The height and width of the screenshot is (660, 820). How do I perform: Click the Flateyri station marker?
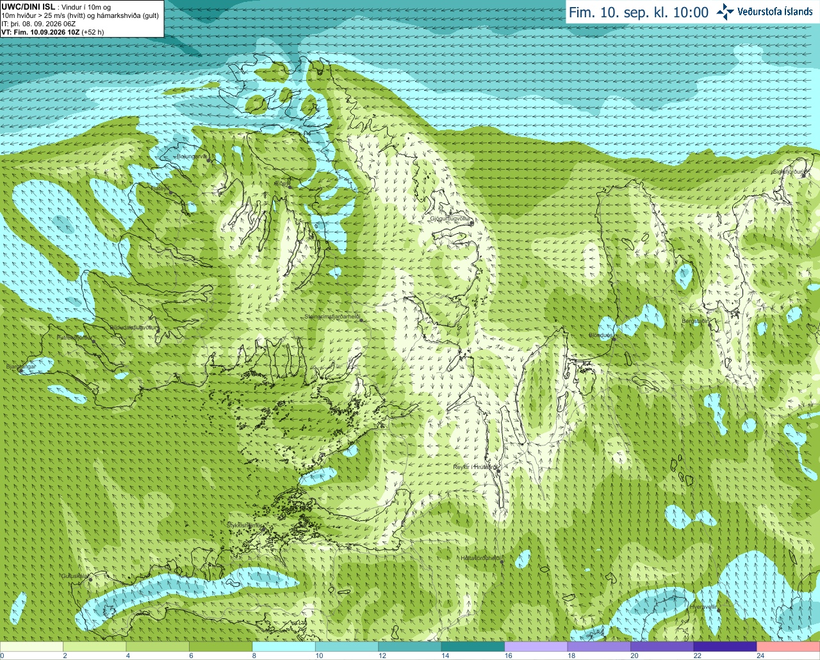[170, 192]
